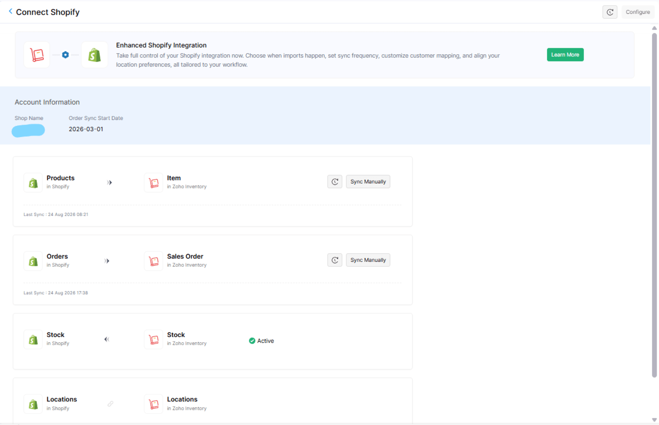659x425 pixels.
Task: Click the redacted Shop Name value
Action: click(x=28, y=130)
